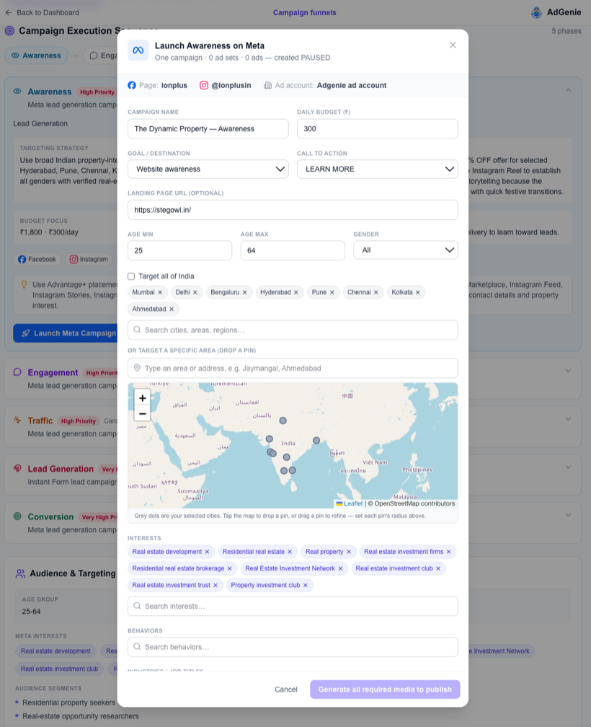591x727 pixels.
Task: Remove the Mumbai city chip
Action: (x=160, y=293)
